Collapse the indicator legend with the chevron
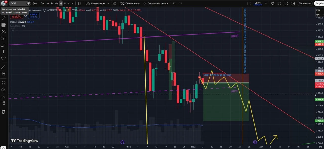 pyautogui.click(x=13, y=30)
